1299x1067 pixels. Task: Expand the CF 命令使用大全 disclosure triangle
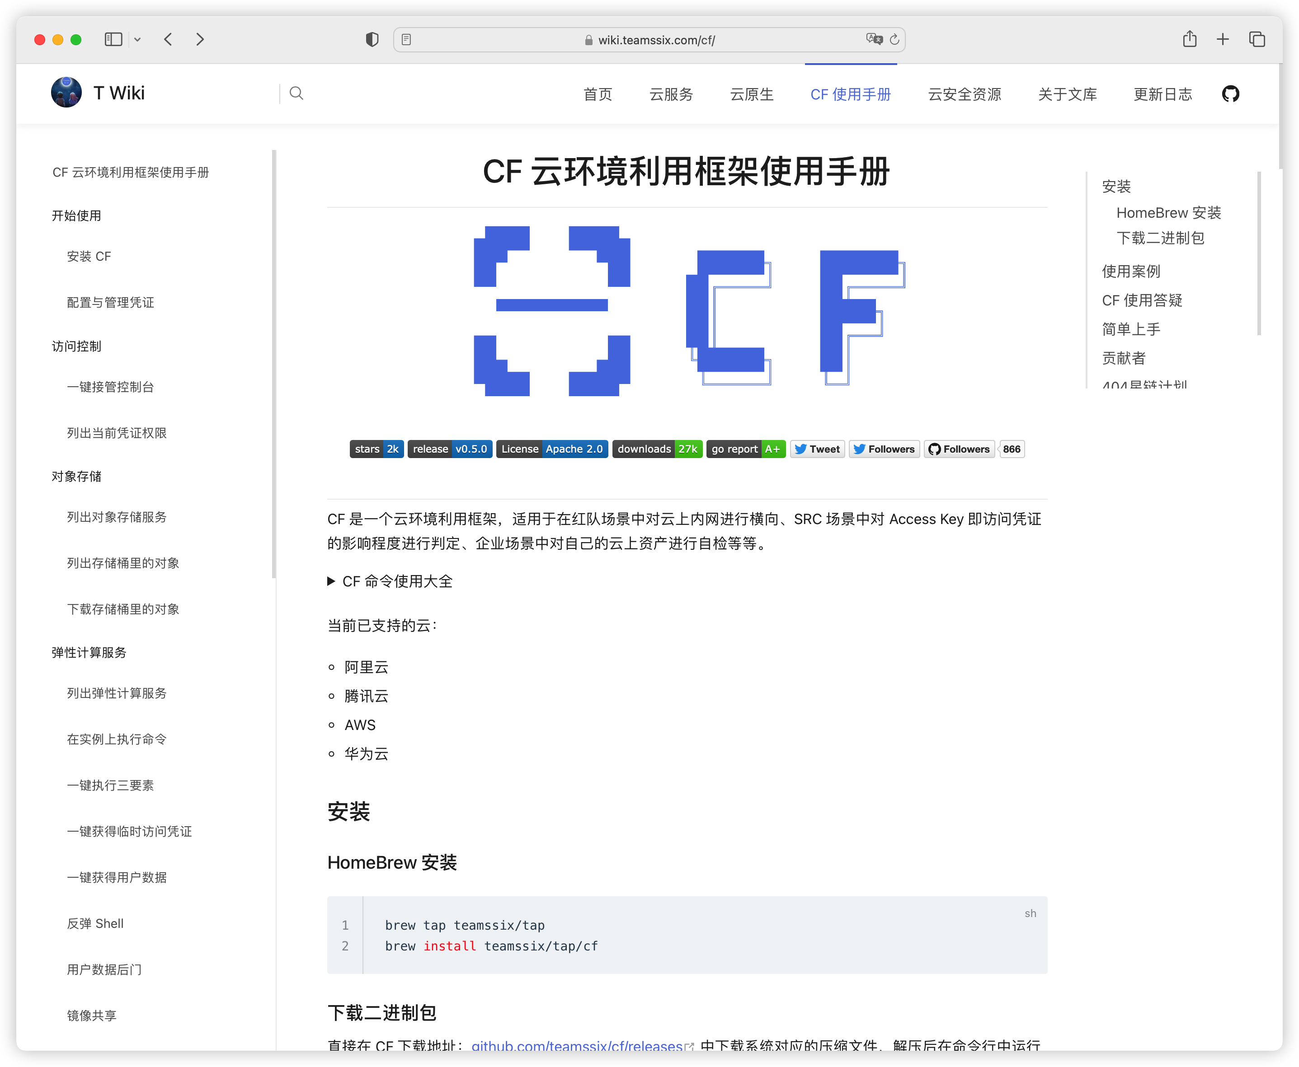(331, 581)
